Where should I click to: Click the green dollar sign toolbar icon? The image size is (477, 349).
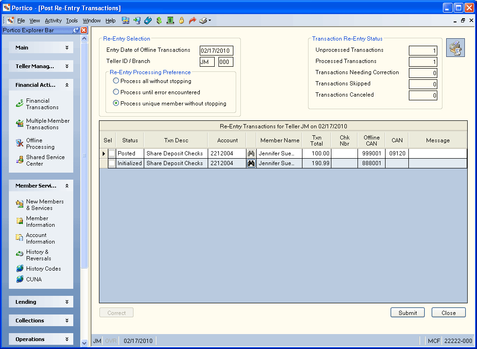[x=159, y=21]
